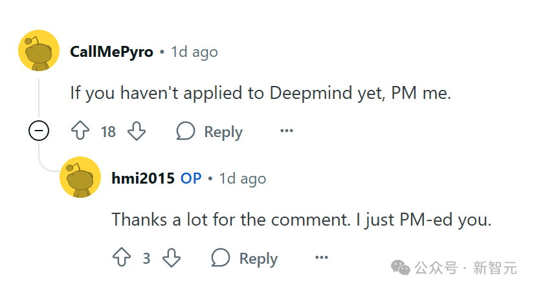Downvote CallMePyro's comment
The image size is (534, 289).
pyautogui.click(x=137, y=132)
